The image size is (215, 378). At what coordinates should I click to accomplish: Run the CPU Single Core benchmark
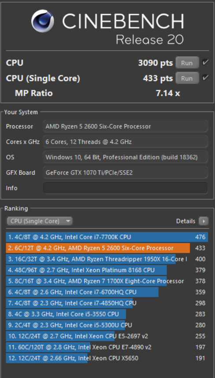pyautogui.click(x=187, y=78)
